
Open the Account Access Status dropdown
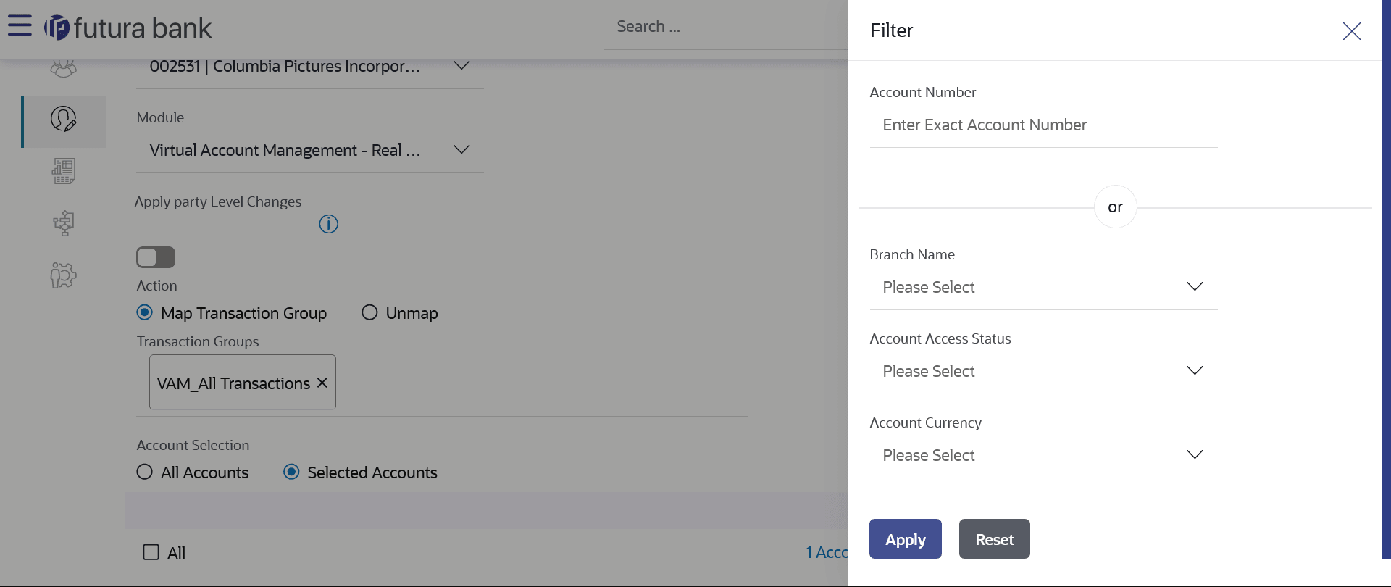(1043, 371)
